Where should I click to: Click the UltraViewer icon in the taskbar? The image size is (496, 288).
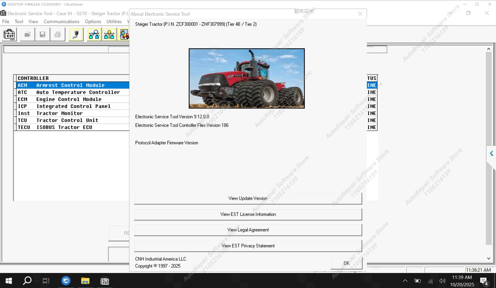[66, 281]
